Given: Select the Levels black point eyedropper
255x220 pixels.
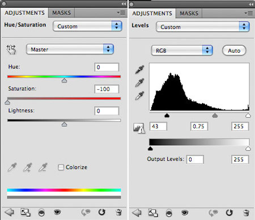Looking at the screenshot, I should [139, 70].
